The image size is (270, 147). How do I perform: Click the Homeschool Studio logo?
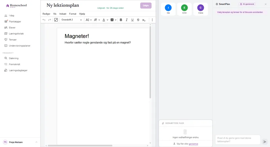pos(16,6)
